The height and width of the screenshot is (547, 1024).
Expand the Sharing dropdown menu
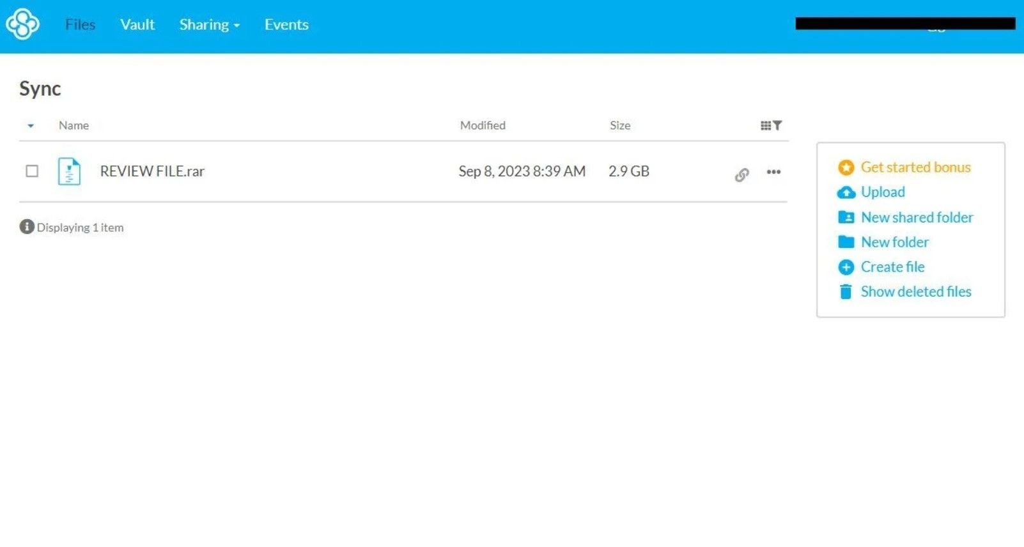point(210,24)
